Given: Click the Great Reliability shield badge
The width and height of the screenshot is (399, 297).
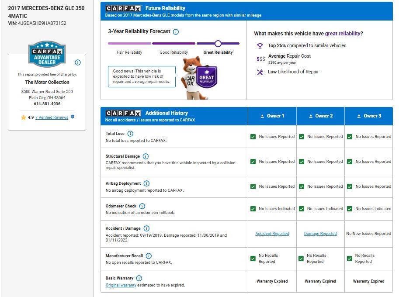Looking at the screenshot, I should (207, 77).
